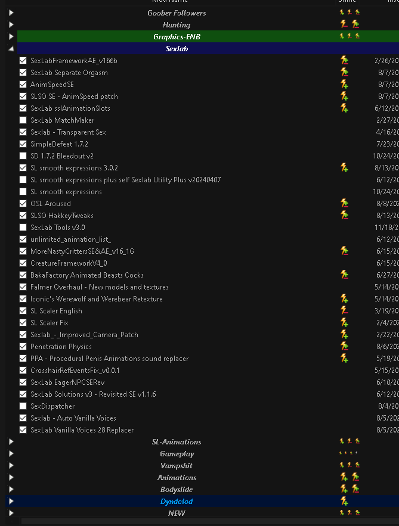Select the Gameplay separator label
Viewport: 399px width, 526px height.
(x=177, y=454)
